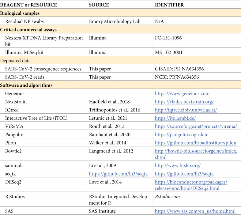Screen dimensions: 241x215
Task: Click seqtk GitHub link in SOURCE column
Action: pyautogui.click(x=118, y=174)
